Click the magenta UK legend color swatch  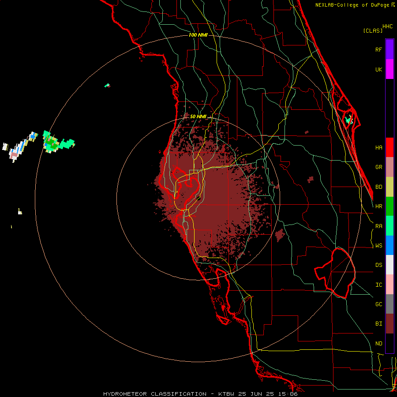coord(390,69)
